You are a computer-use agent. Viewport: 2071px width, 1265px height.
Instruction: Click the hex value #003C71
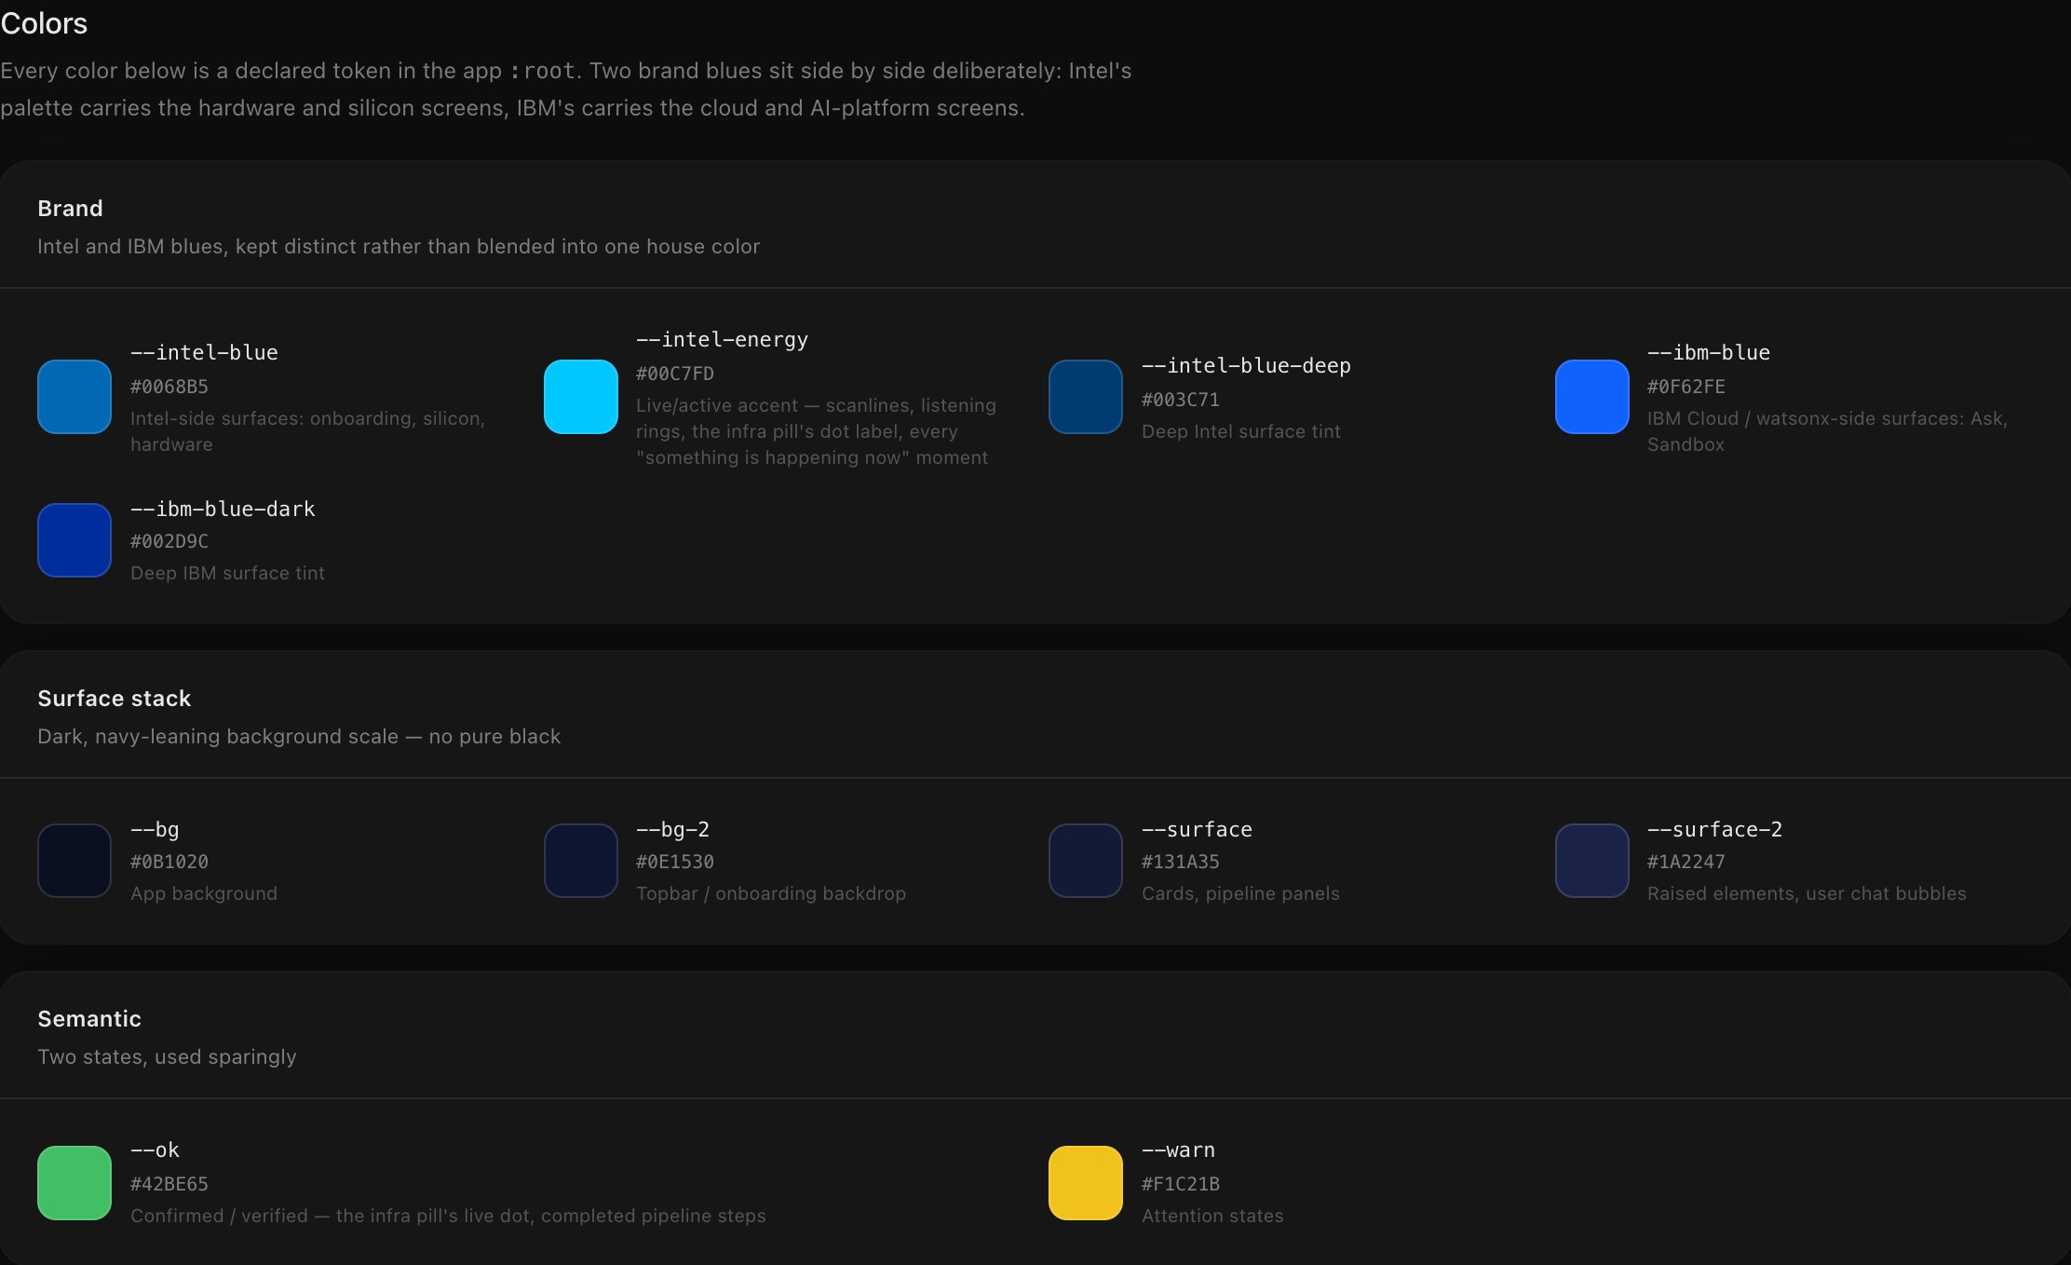(x=1181, y=399)
